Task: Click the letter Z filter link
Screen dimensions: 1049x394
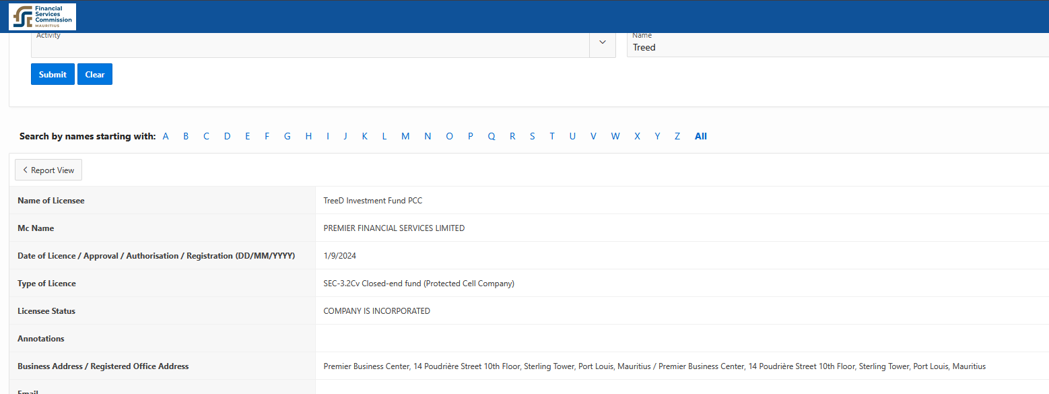Action: (677, 136)
